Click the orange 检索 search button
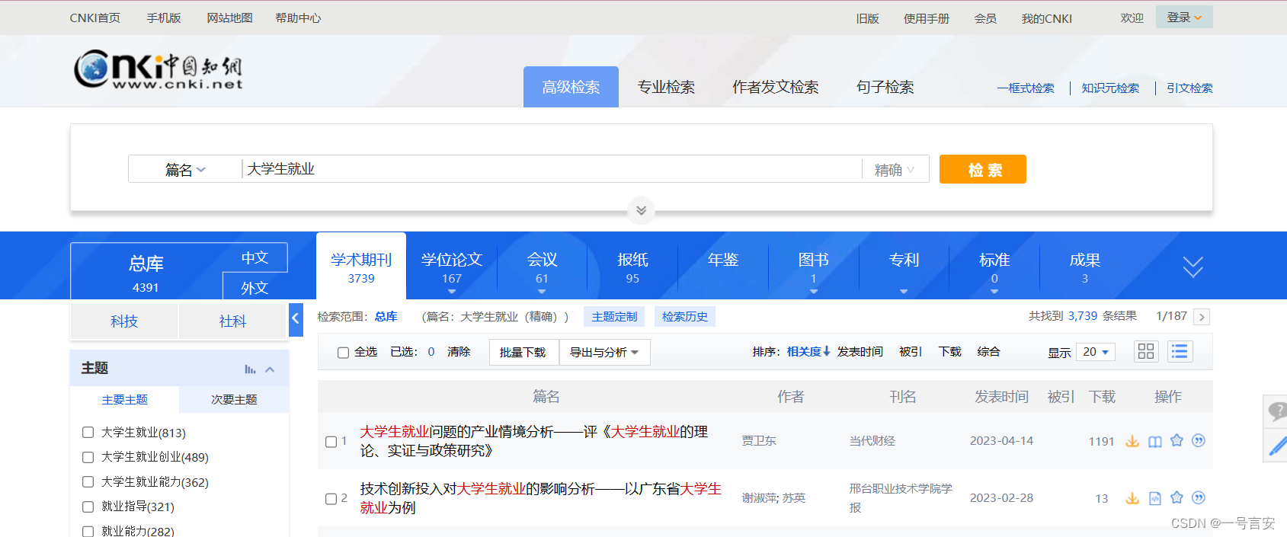 click(983, 169)
